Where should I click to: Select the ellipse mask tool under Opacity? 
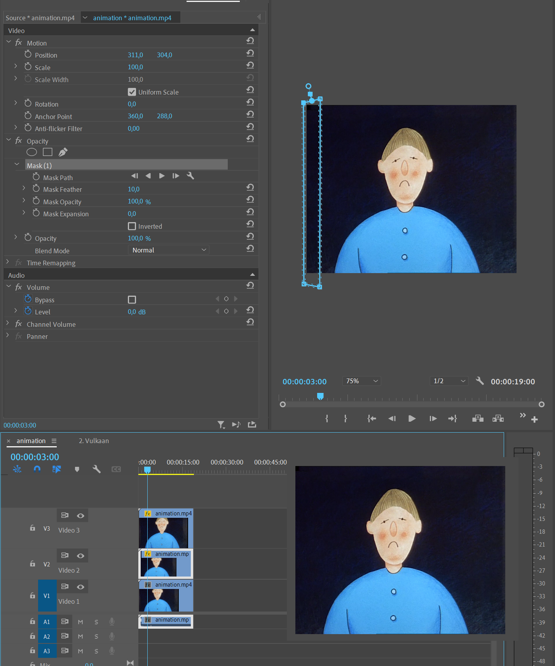31,152
